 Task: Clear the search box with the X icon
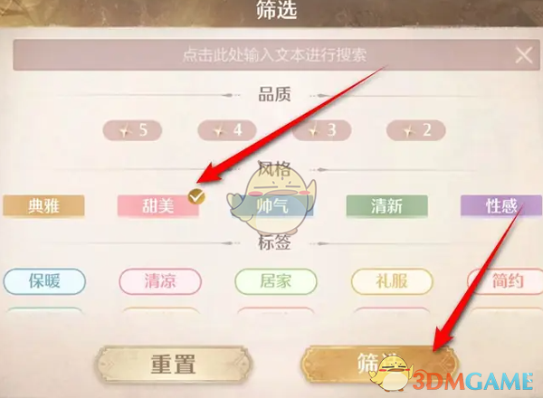click(x=524, y=55)
